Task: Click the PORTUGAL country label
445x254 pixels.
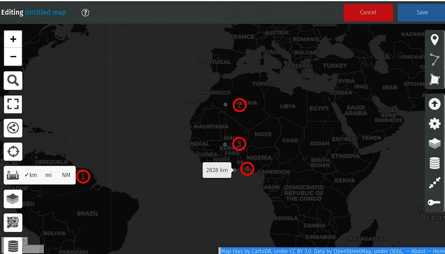Action: (215, 62)
